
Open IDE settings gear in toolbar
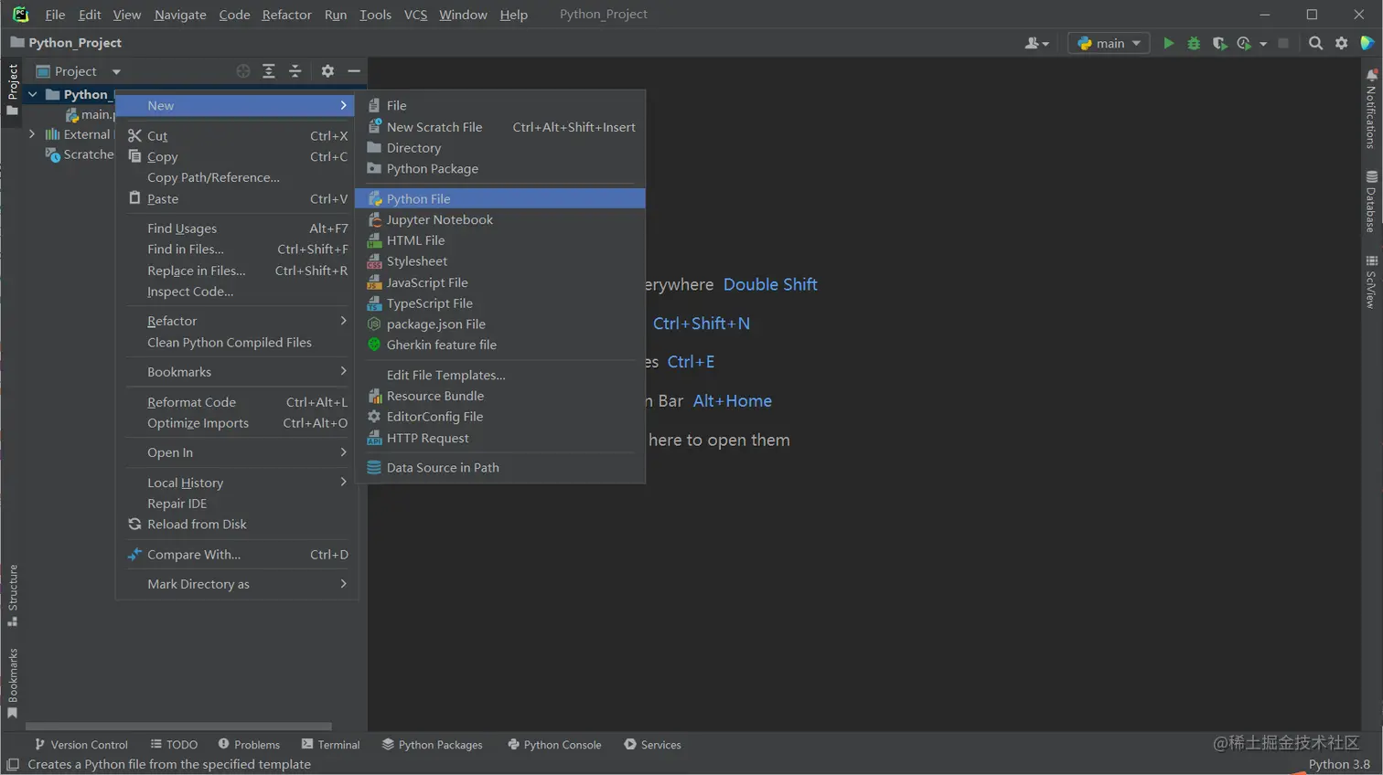(1341, 43)
